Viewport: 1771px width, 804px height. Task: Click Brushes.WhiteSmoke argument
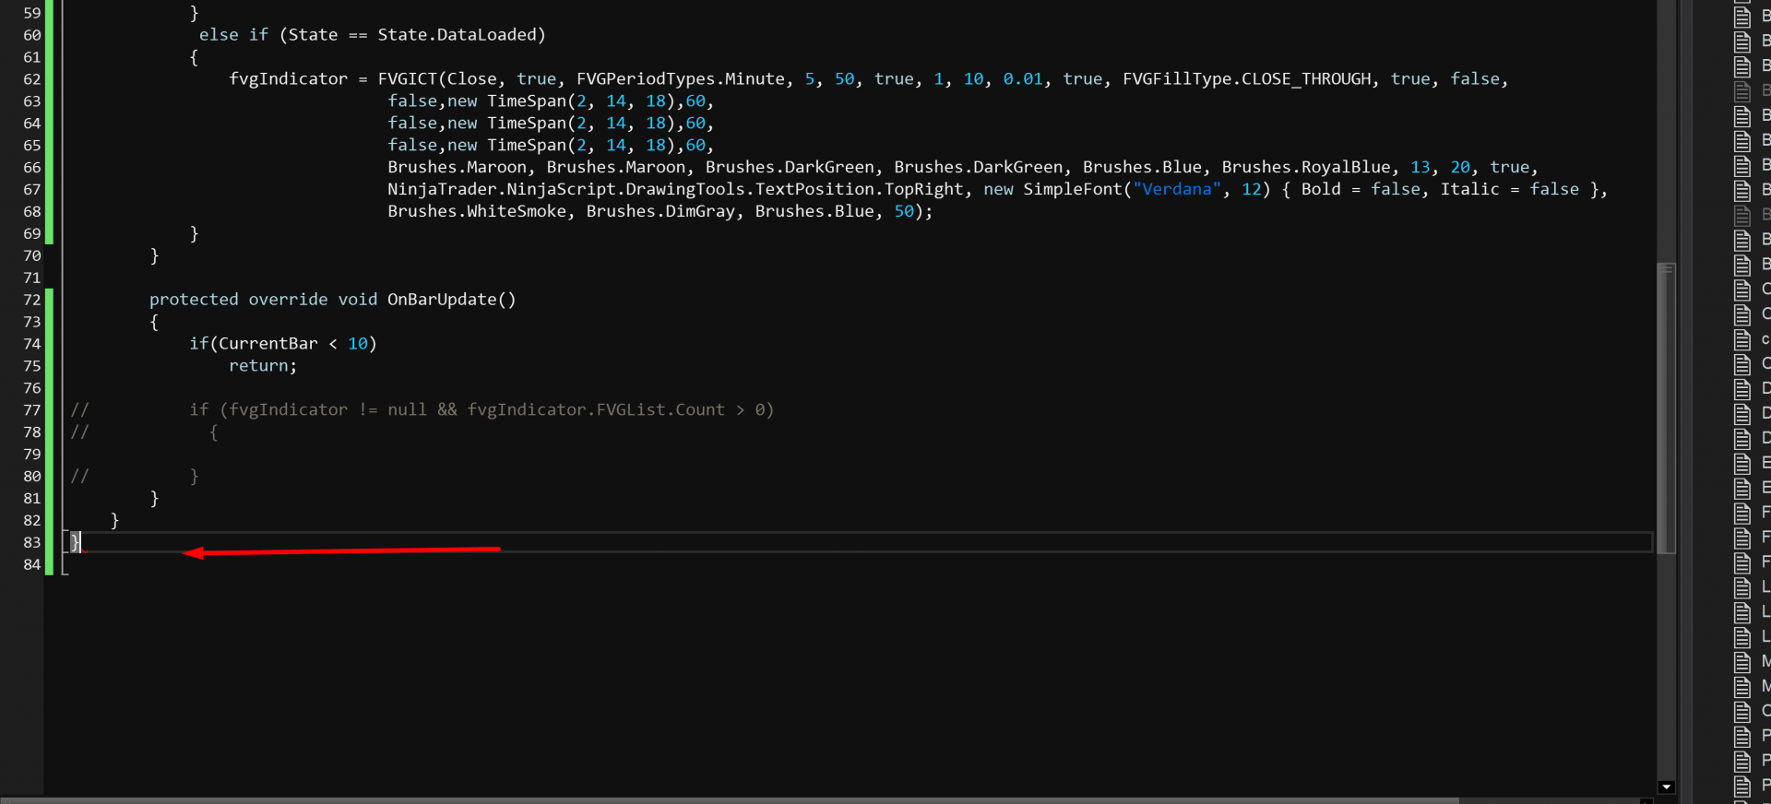click(x=477, y=212)
